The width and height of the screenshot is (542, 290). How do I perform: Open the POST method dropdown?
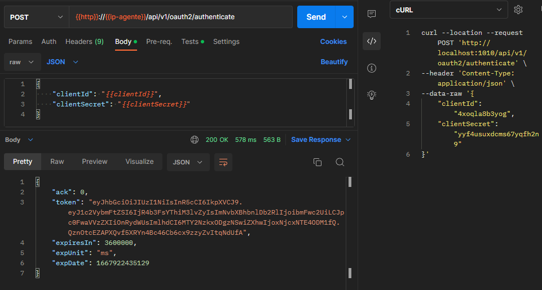point(37,17)
